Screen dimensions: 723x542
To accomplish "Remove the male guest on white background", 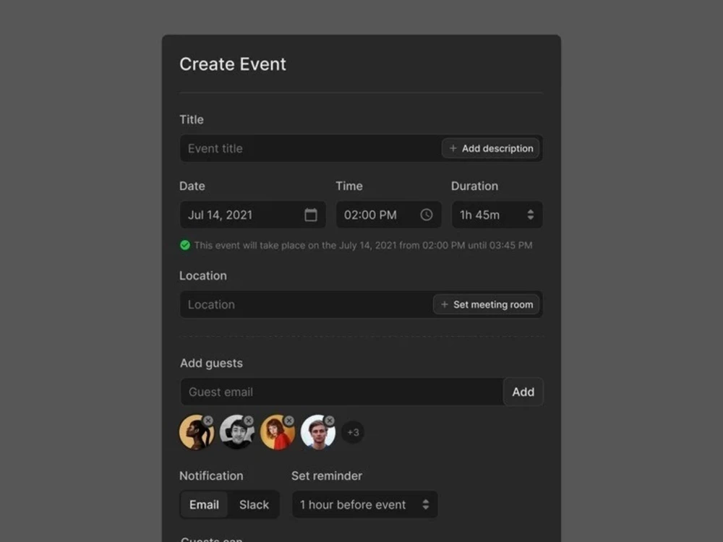I will pos(330,421).
